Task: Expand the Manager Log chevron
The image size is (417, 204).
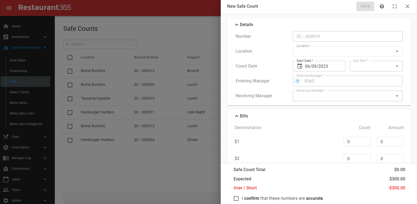Action: 45,158
